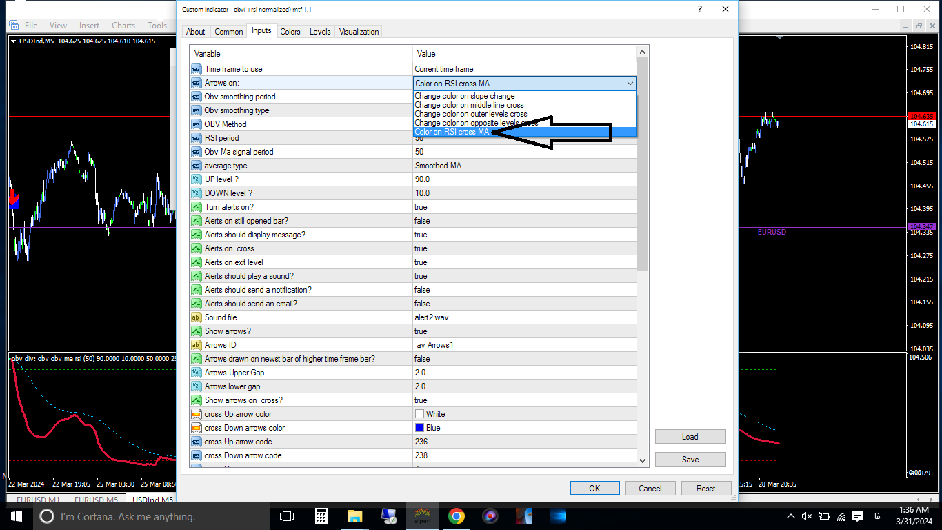The width and height of the screenshot is (942, 530).
Task: Open Calculator from the taskbar
Action: (321, 516)
